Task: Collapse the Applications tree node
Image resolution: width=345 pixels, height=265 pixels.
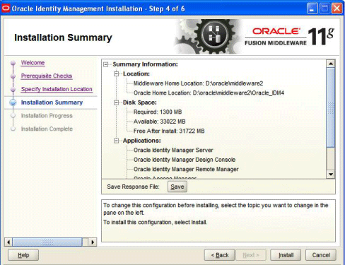Action: (x=117, y=141)
